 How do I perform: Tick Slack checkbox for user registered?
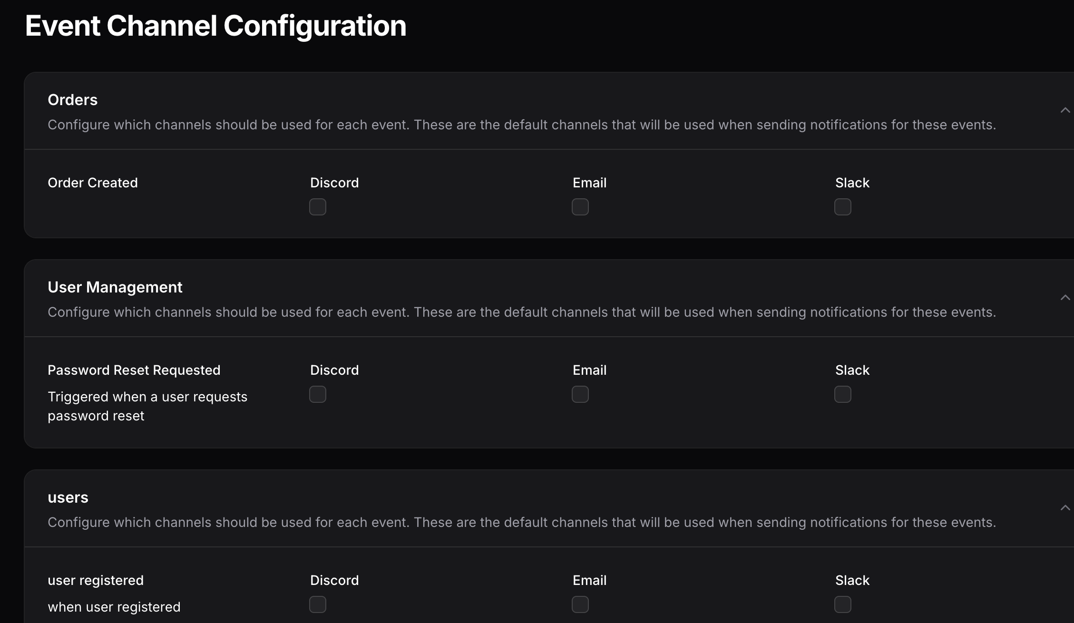[x=843, y=604]
